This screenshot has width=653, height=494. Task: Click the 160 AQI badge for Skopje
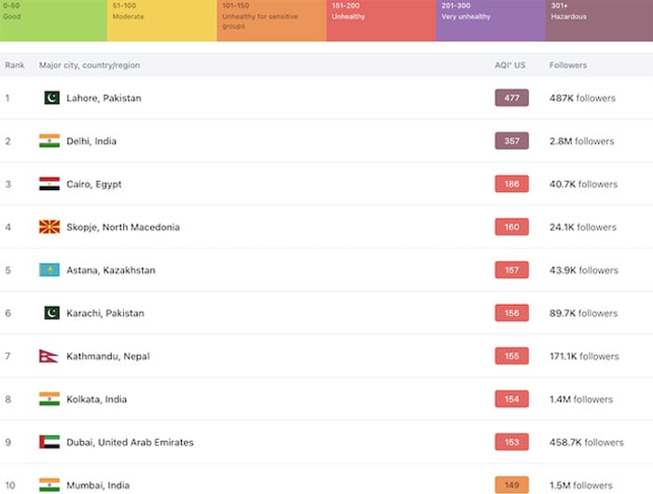tap(512, 226)
